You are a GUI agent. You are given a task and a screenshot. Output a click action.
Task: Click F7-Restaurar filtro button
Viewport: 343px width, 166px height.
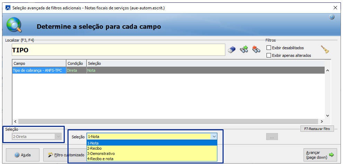pos(317,129)
